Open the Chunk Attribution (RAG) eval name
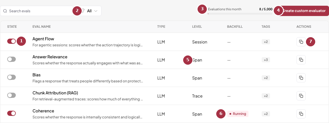 55,93
